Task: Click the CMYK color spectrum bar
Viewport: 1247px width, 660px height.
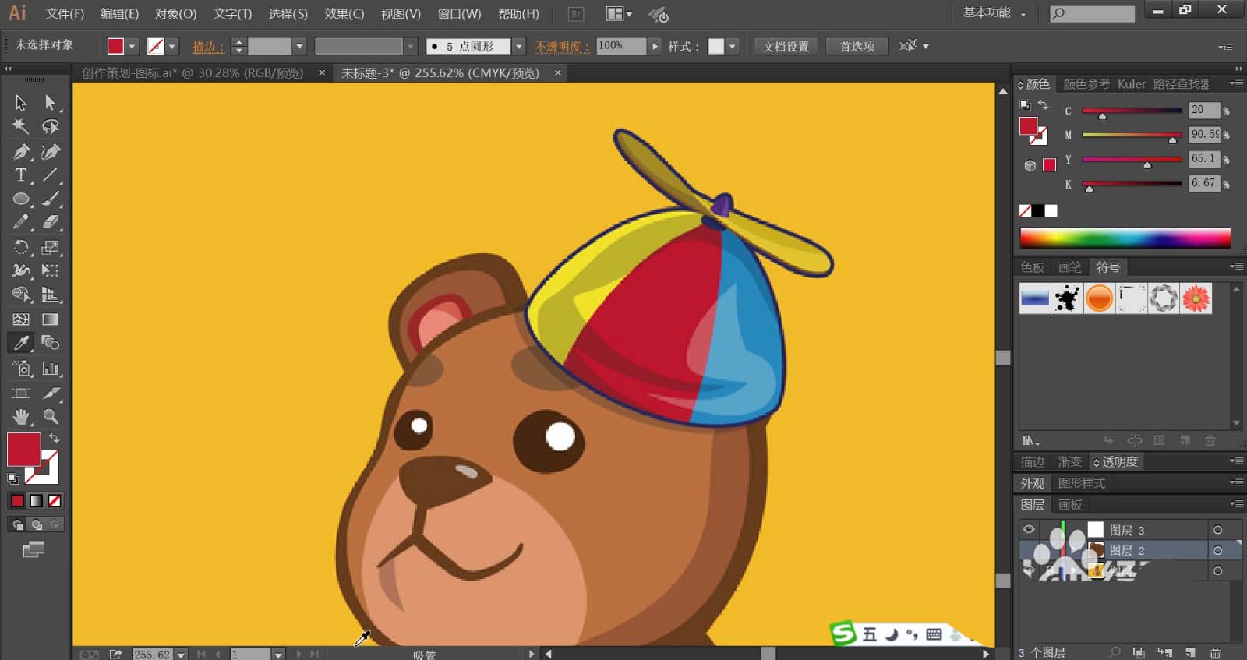Action: click(1125, 238)
